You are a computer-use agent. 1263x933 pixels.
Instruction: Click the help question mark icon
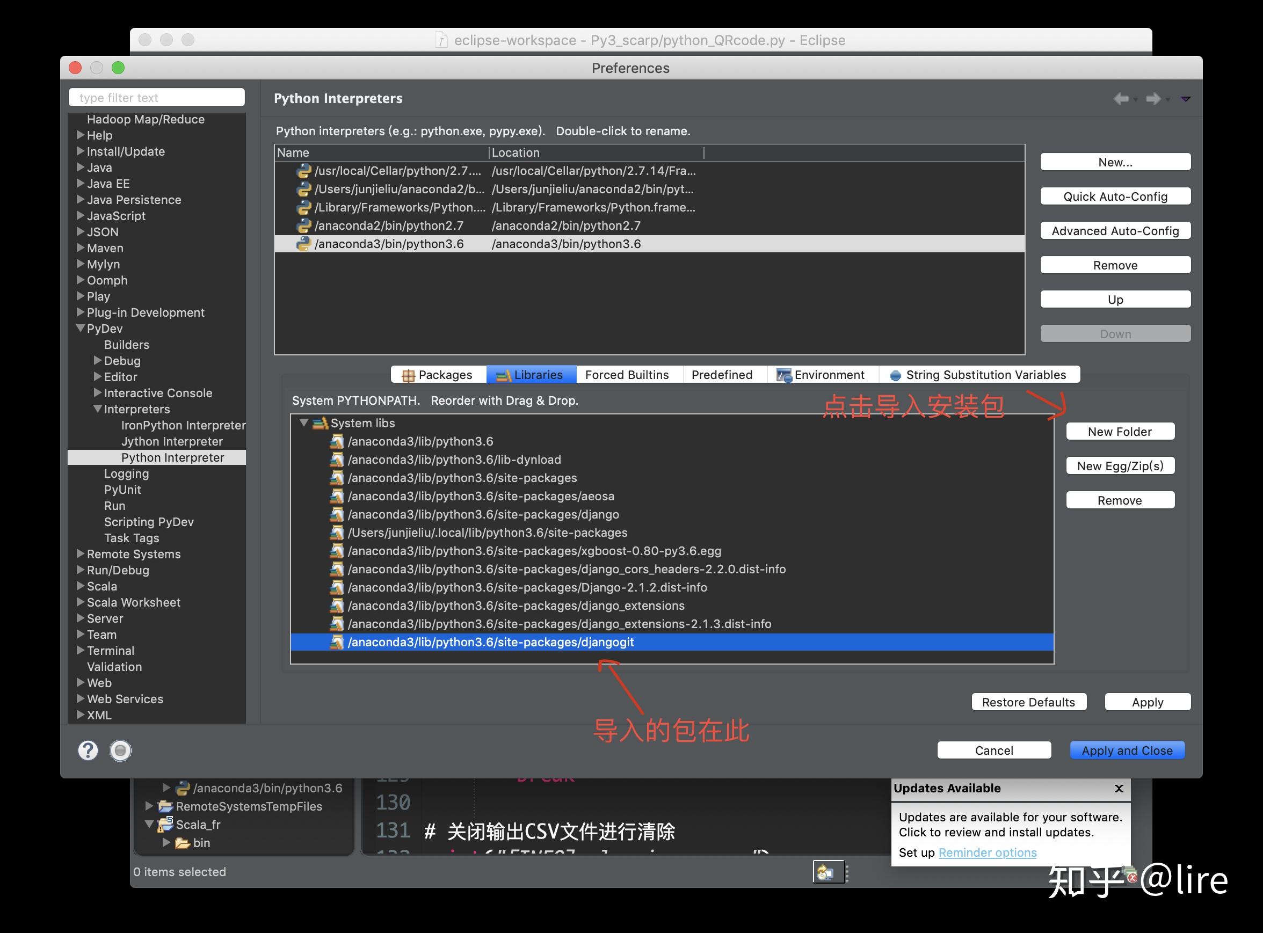tap(88, 750)
